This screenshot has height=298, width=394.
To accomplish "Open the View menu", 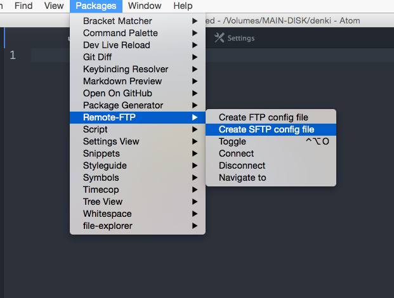I will (x=54, y=6).
